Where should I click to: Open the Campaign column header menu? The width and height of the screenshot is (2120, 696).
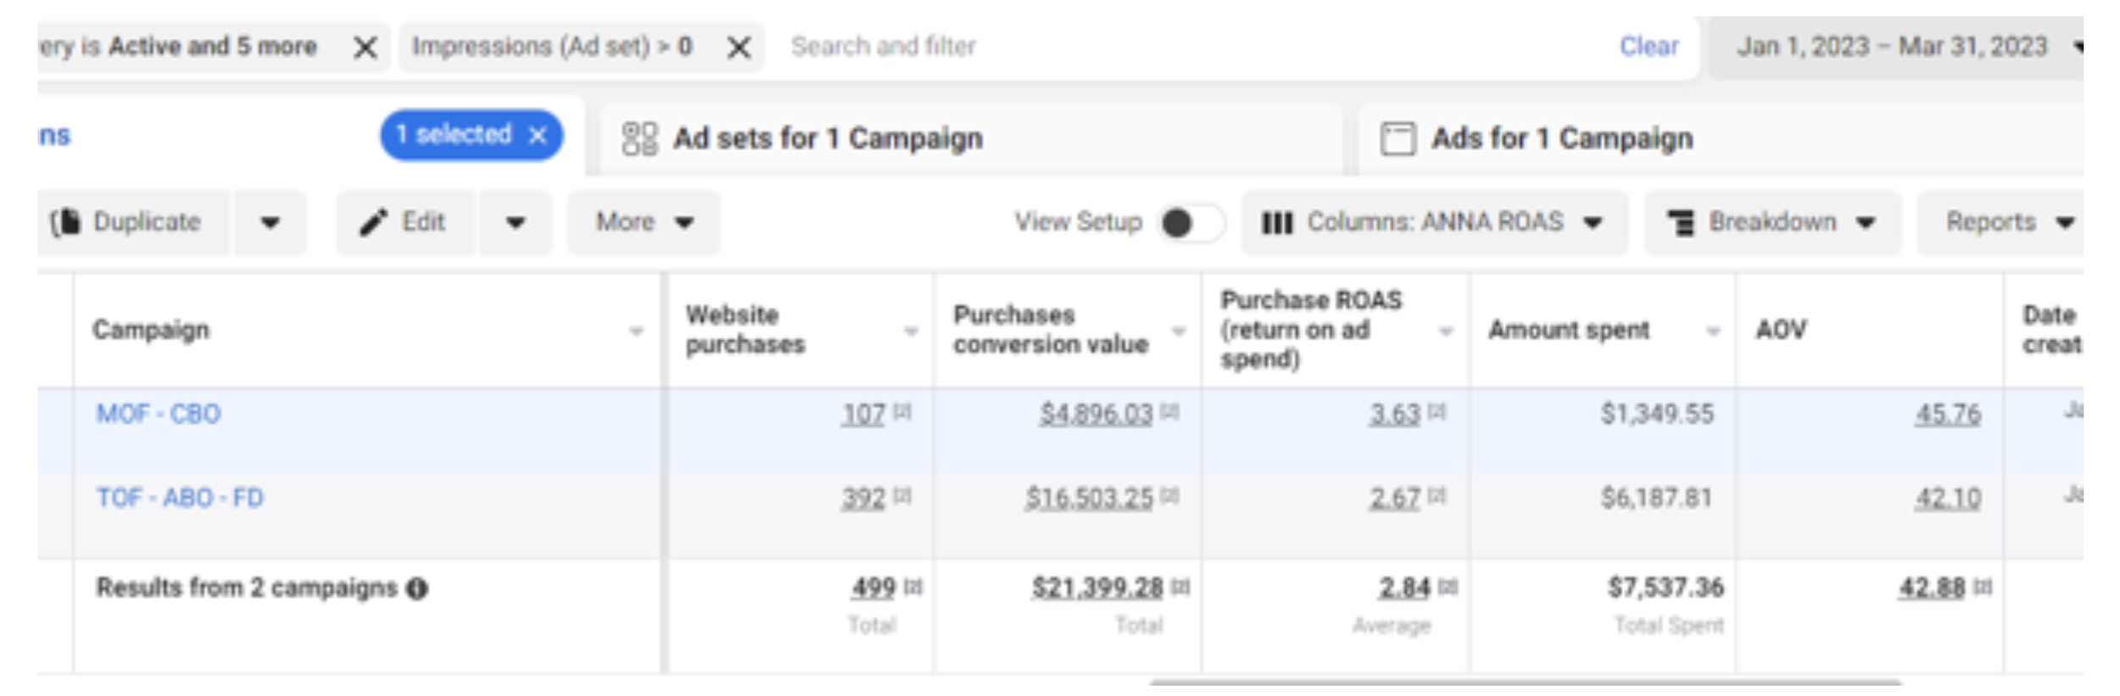[x=636, y=331]
